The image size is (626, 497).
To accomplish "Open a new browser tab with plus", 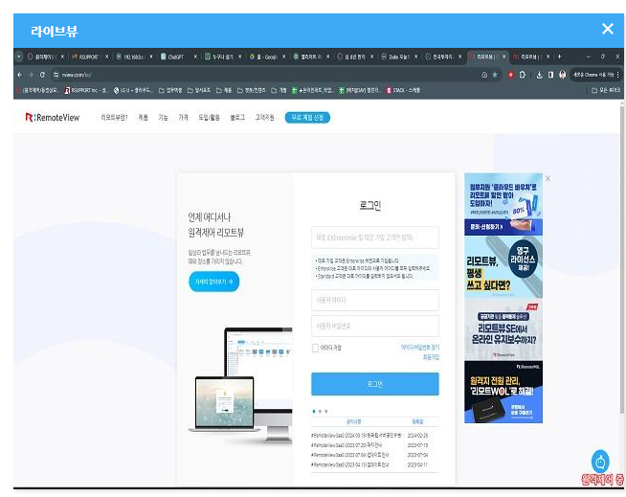I will click(x=559, y=56).
